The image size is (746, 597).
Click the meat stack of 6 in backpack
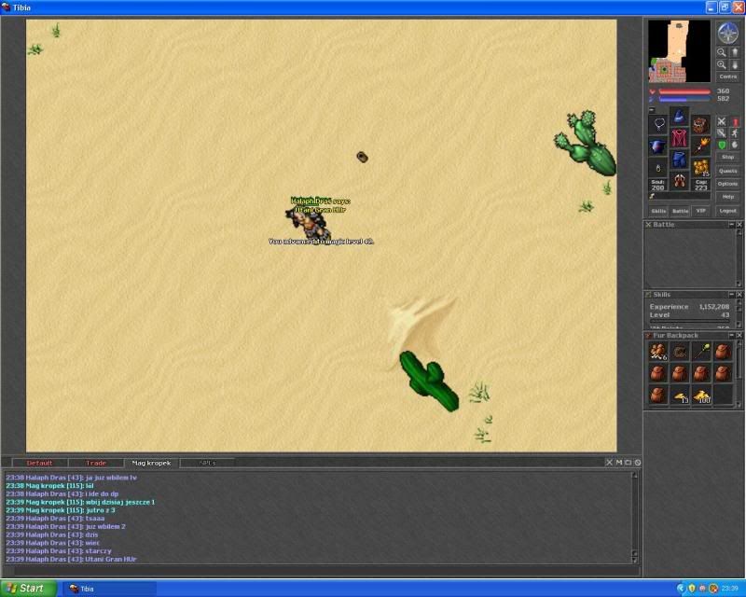658,352
